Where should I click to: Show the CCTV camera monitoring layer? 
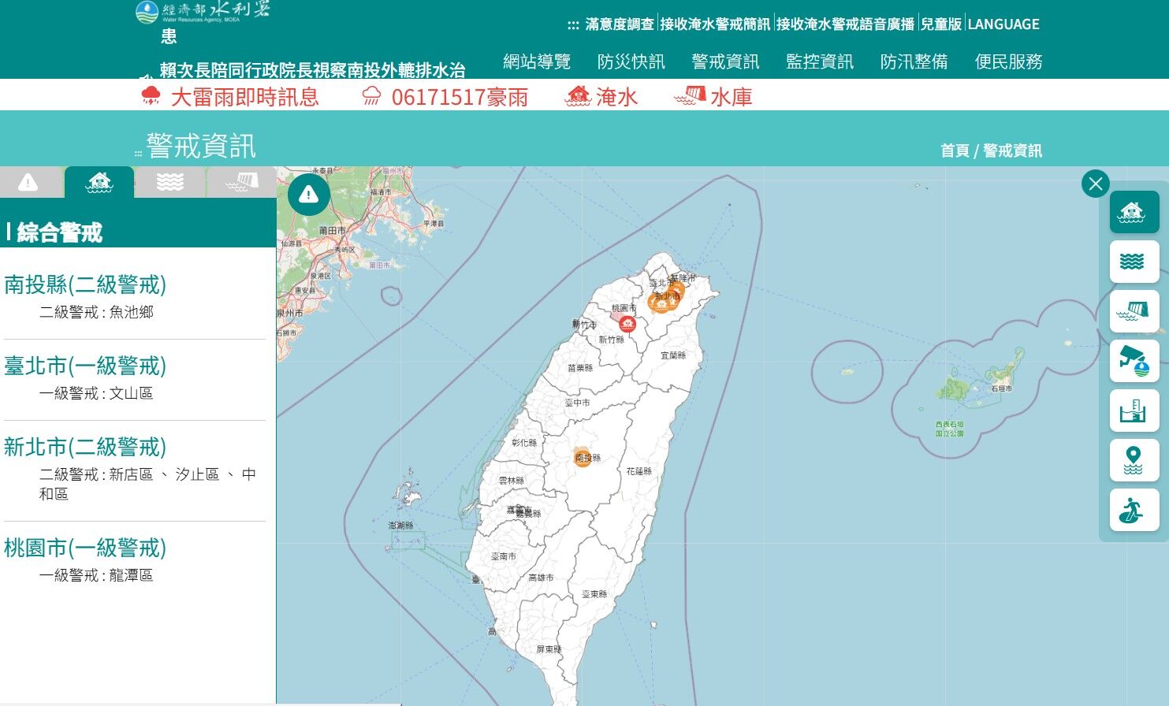pyautogui.click(x=1134, y=361)
